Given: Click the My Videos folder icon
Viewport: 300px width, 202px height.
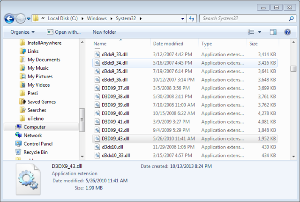Looking at the screenshot, I should tap(22, 85).
